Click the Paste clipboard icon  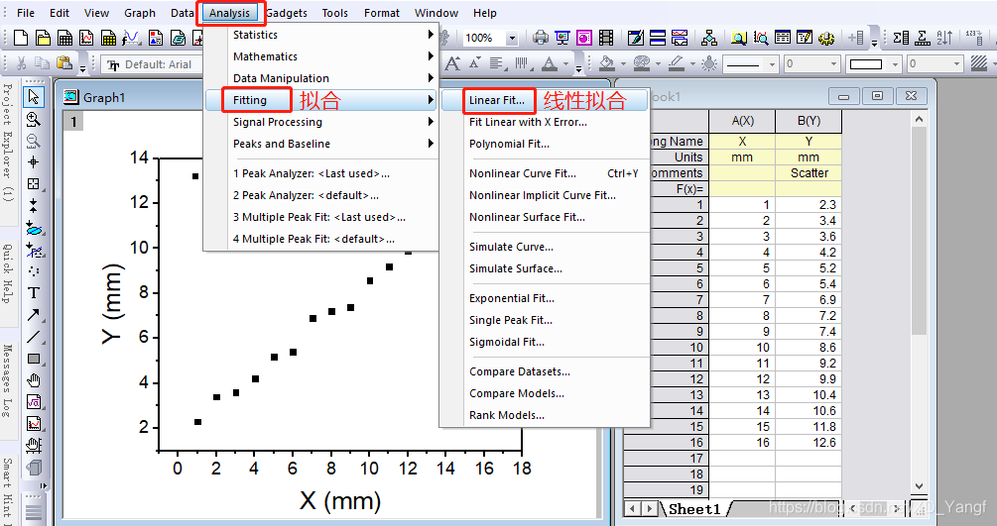click(63, 62)
